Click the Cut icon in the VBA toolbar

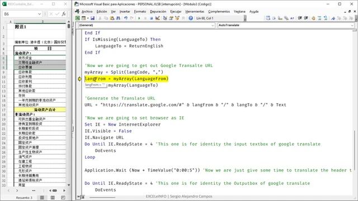pyautogui.click(x=100, y=18)
